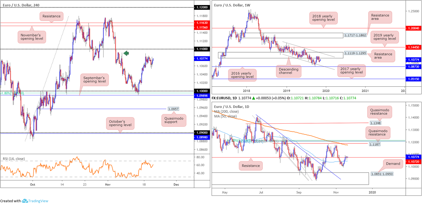Click the 1.1348 price tag
The width and height of the screenshot is (423, 205).
coord(375,122)
